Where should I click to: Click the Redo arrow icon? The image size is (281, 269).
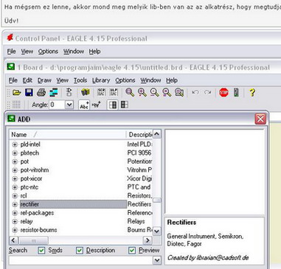coord(208,93)
